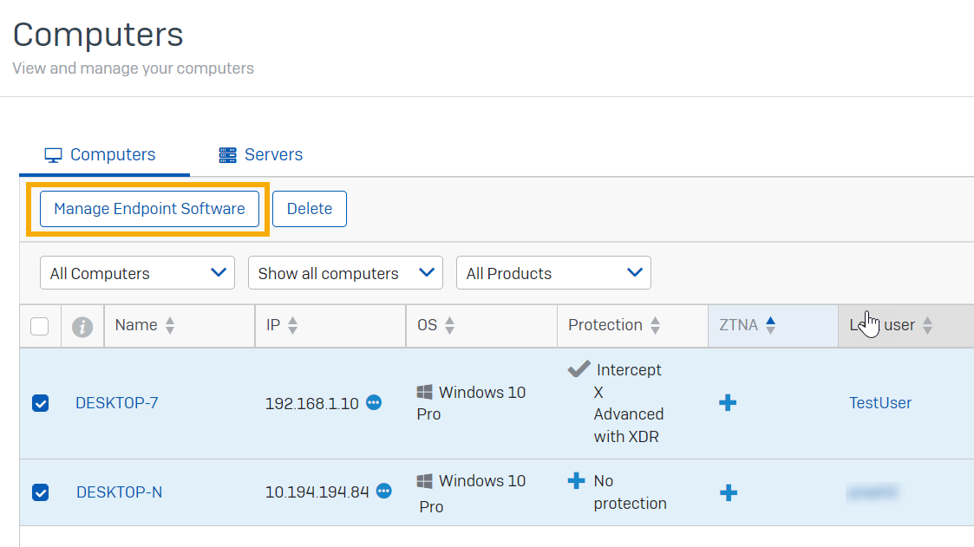Open the All Products filter dropdown
Screen dimensions: 974x547
[553, 273]
